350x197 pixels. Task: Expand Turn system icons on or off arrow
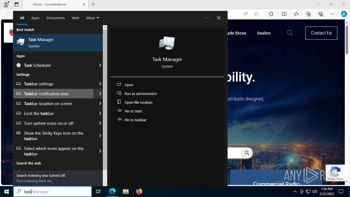coord(100,123)
